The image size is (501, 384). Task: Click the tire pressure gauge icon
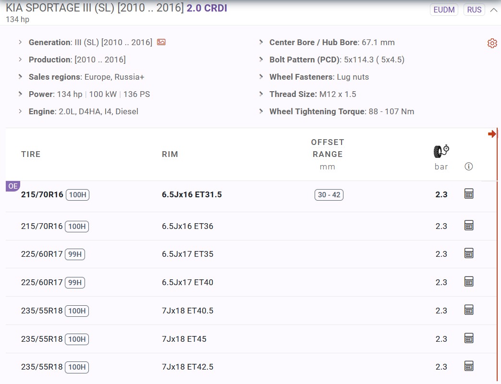point(441,151)
